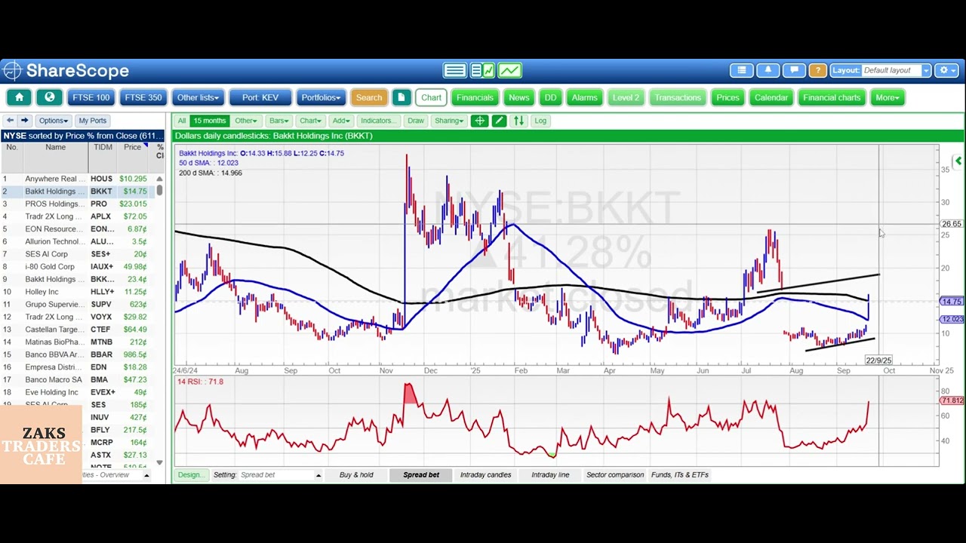Navigate forward with the right arrow
This screenshot has height=543, width=966.
point(24,121)
